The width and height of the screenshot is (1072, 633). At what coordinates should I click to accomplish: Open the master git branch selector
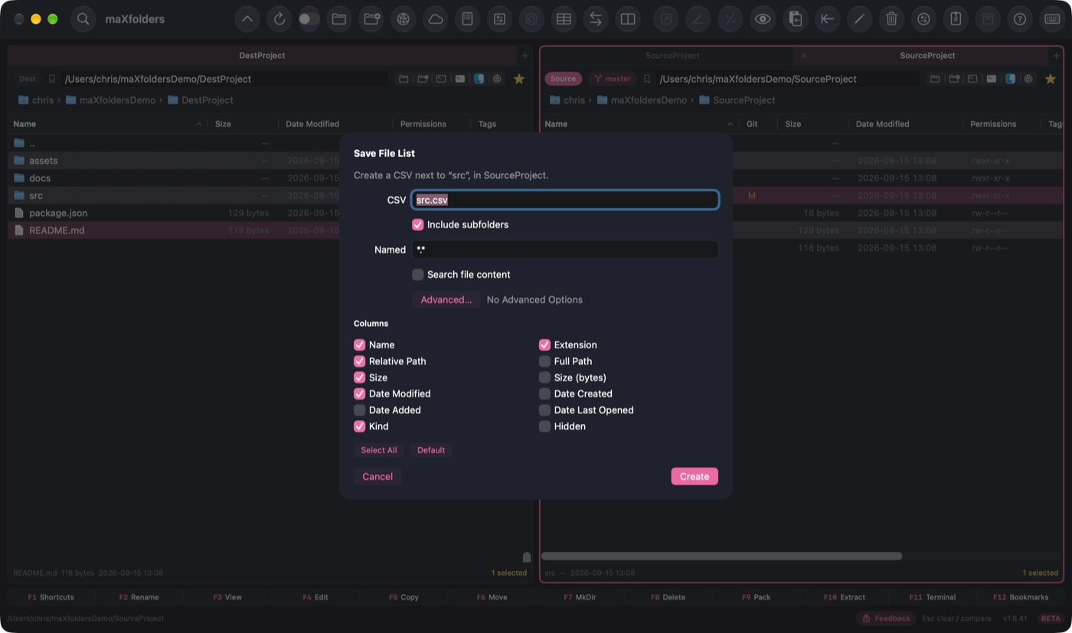[613, 79]
